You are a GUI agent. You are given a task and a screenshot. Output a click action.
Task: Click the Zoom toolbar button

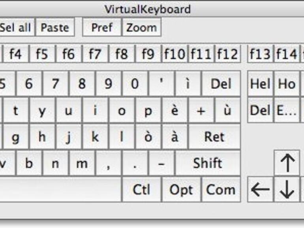(141, 28)
